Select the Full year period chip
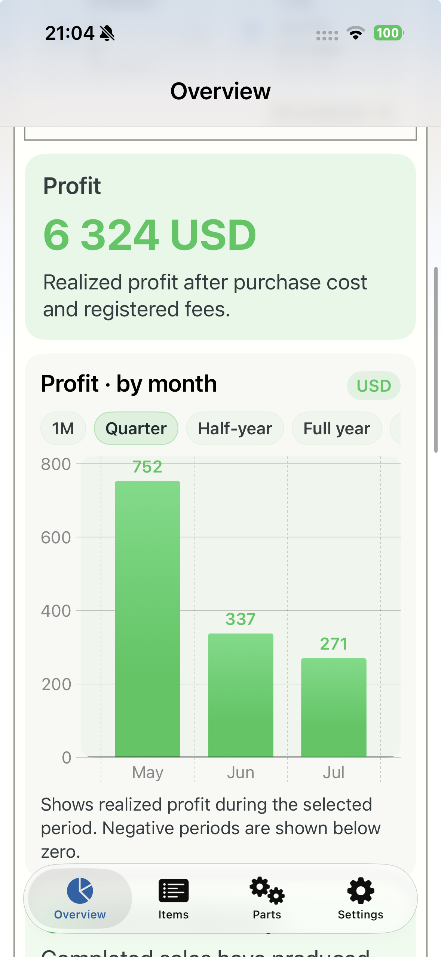Screen dimensions: 441x957 pos(337,428)
